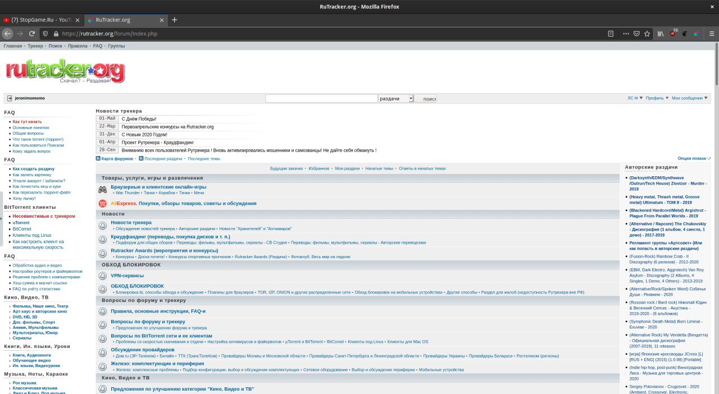Open Zlovizor - Murder - 2019 release

coord(668,183)
